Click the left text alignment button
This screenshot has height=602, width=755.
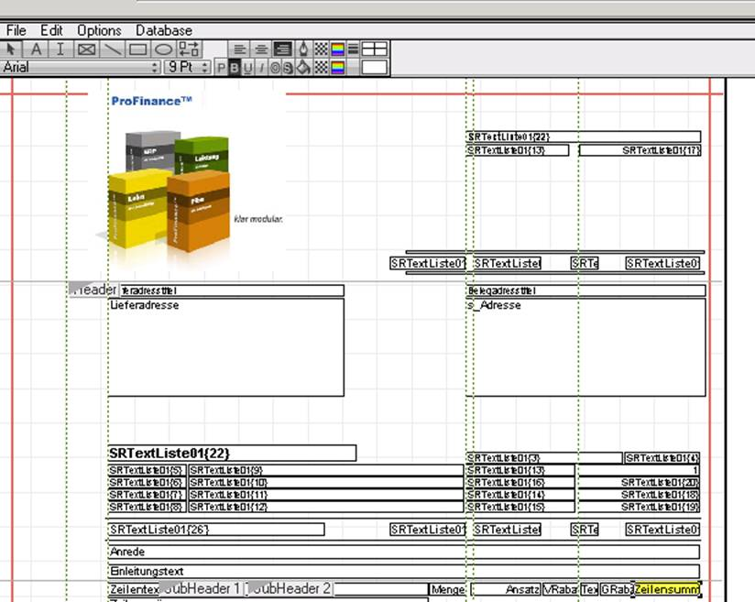pos(239,49)
